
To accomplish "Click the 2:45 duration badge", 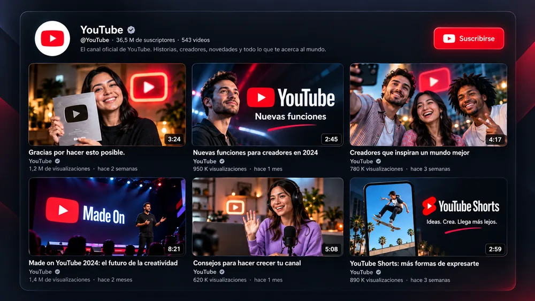I will pos(331,139).
